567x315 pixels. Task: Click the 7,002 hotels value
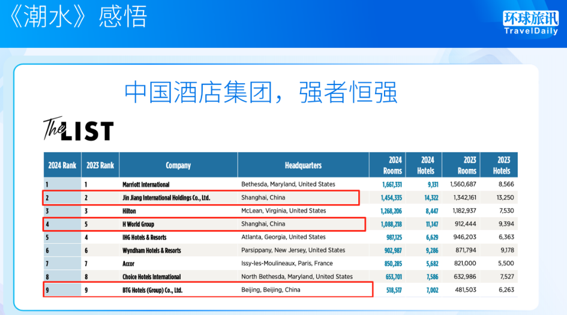(432, 290)
